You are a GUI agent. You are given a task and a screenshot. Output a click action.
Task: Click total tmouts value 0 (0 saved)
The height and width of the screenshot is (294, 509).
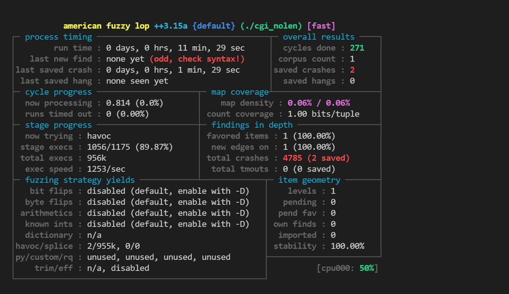click(x=309, y=169)
